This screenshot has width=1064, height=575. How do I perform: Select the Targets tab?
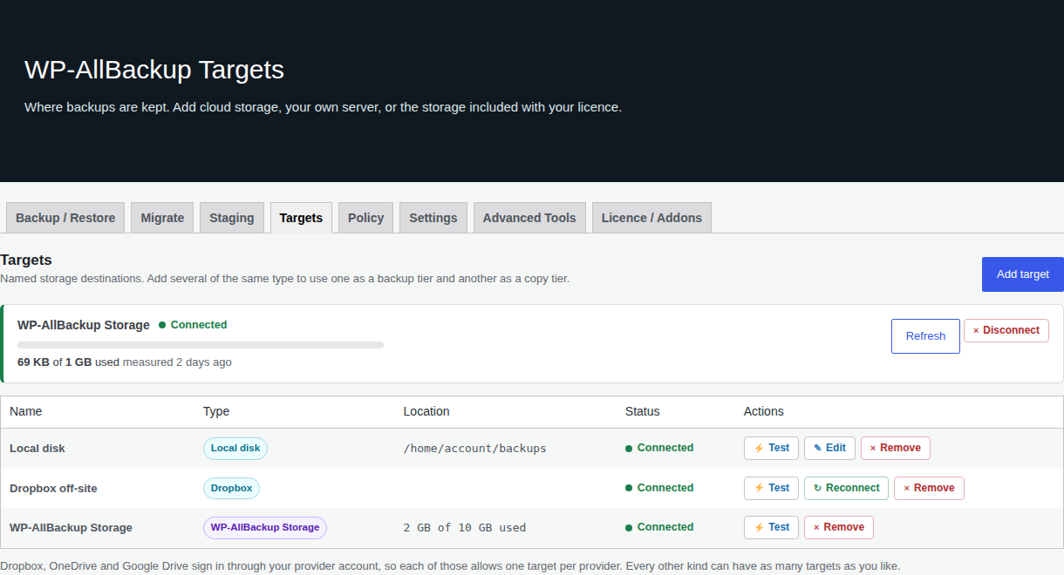pos(302,218)
